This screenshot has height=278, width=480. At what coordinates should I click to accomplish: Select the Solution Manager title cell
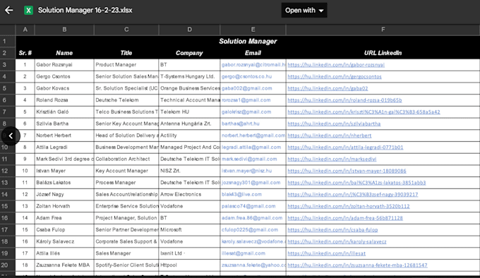pyautogui.click(x=248, y=42)
